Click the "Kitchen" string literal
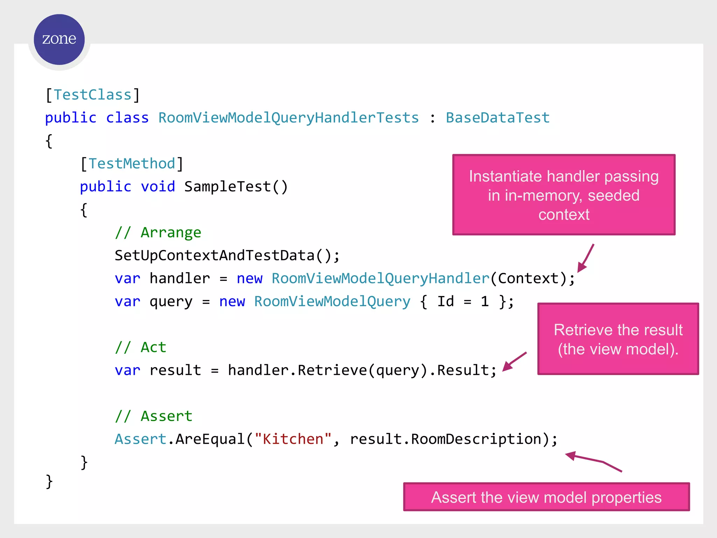This screenshot has height=538, width=717. [293, 439]
